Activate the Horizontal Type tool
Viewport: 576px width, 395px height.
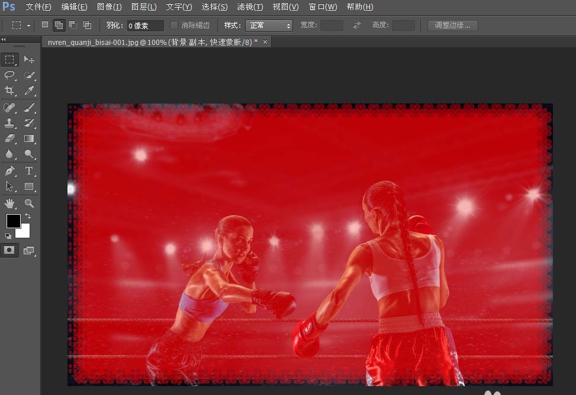coord(29,171)
